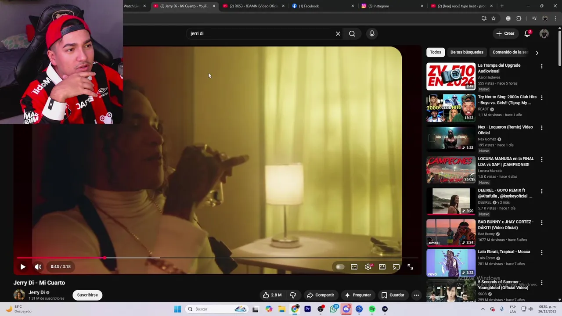Open 'Try Not to Sing: 2000s Club Hits' title

pyautogui.click(x=507, y=100)
